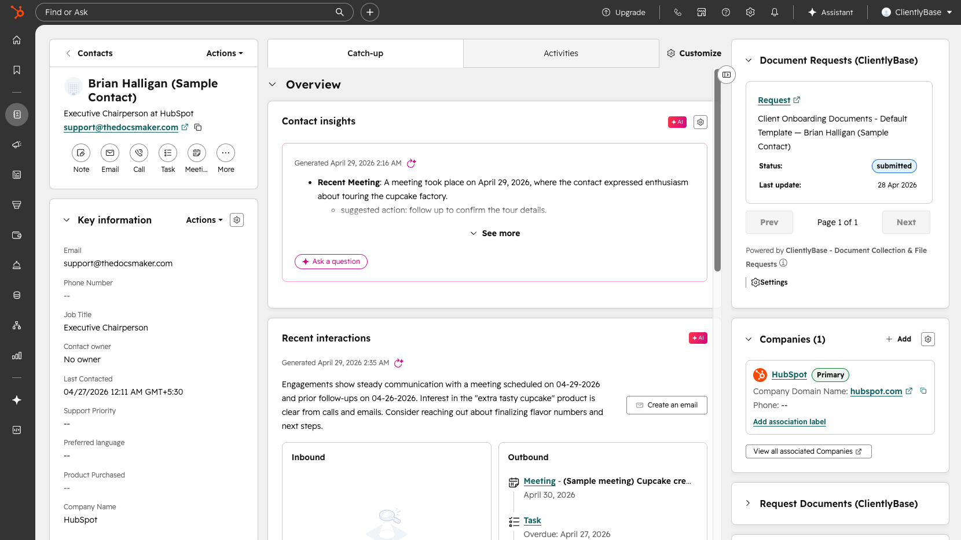Collapse the Companies (1) card
The image size is (961, 540).
tap(749, 339)
